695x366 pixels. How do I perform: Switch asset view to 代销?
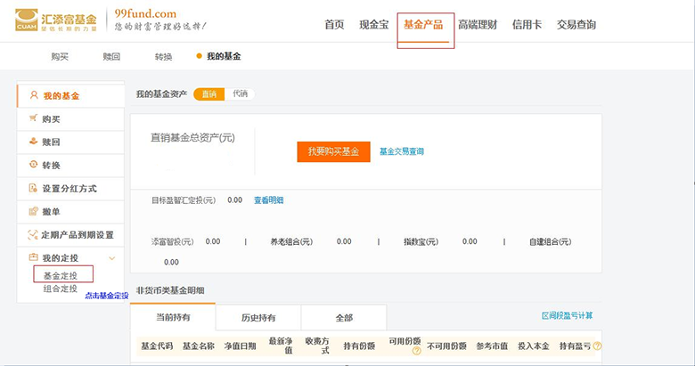(240, 94)
